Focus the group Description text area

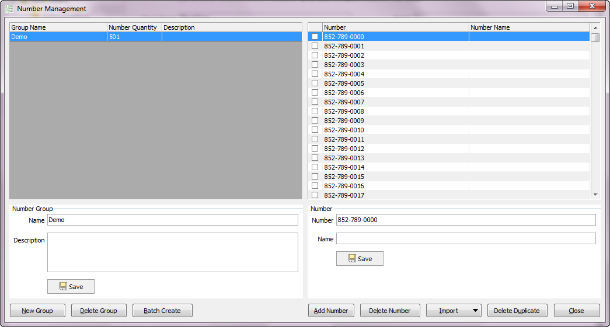tap(172, 252)
